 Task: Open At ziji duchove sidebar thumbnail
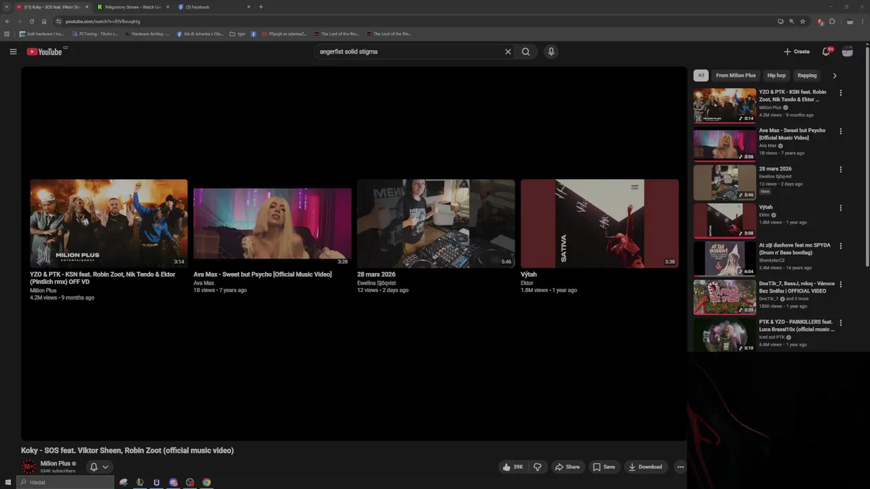[x=725, y=259]
